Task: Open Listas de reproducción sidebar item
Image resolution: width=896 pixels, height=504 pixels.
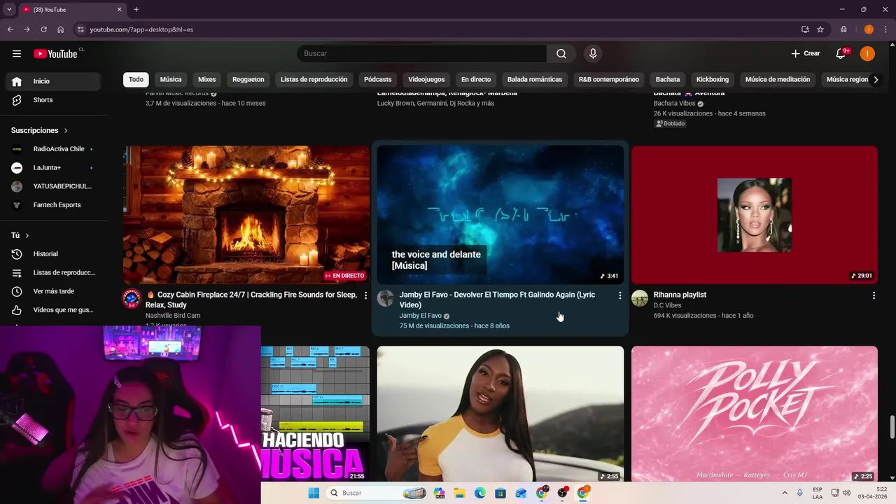Action: [53, 273]
